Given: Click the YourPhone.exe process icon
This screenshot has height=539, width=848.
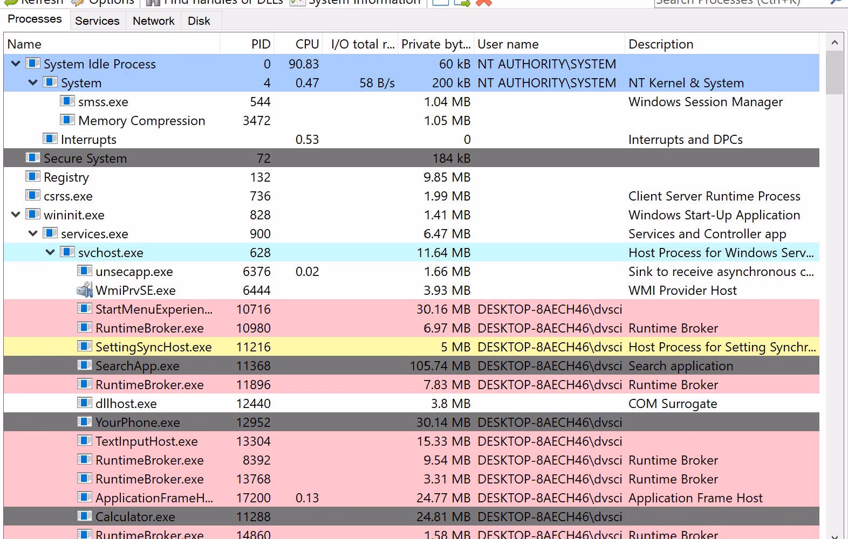Looking at the screenshot, I should 85,422.
